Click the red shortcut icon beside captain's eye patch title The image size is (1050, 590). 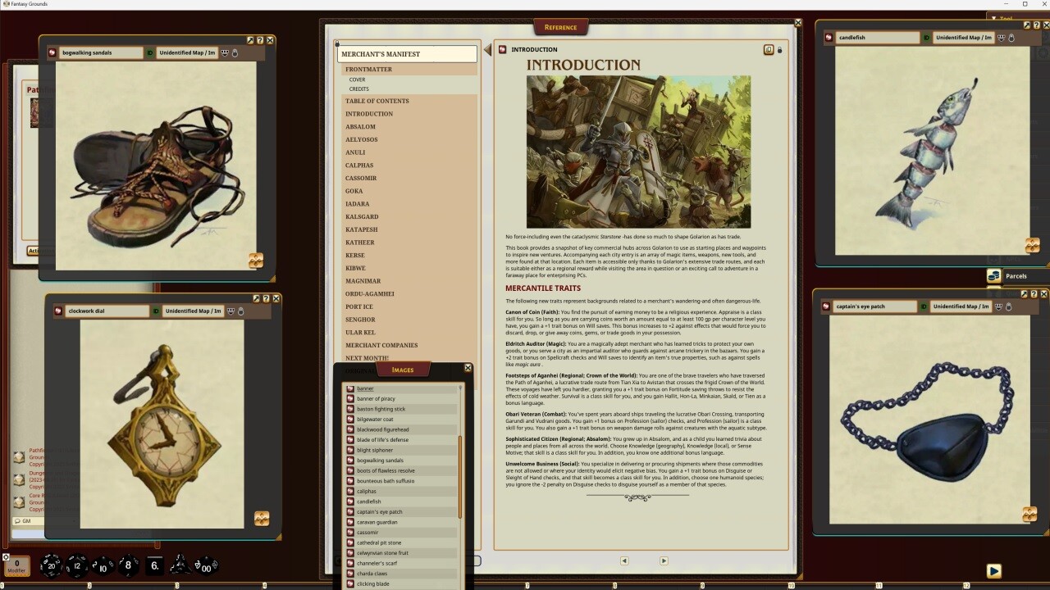[825, 306]
